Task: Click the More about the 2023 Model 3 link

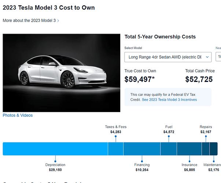Action: point(29,20)
